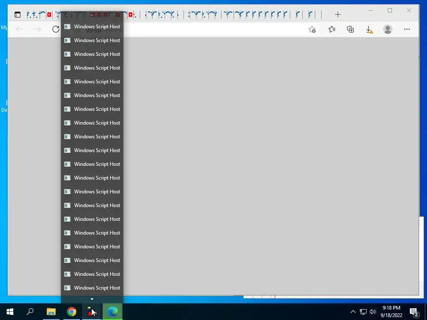Screen dimensions: 427x320
Task: Go back in Edge browser
Action: tap(19, 29)
